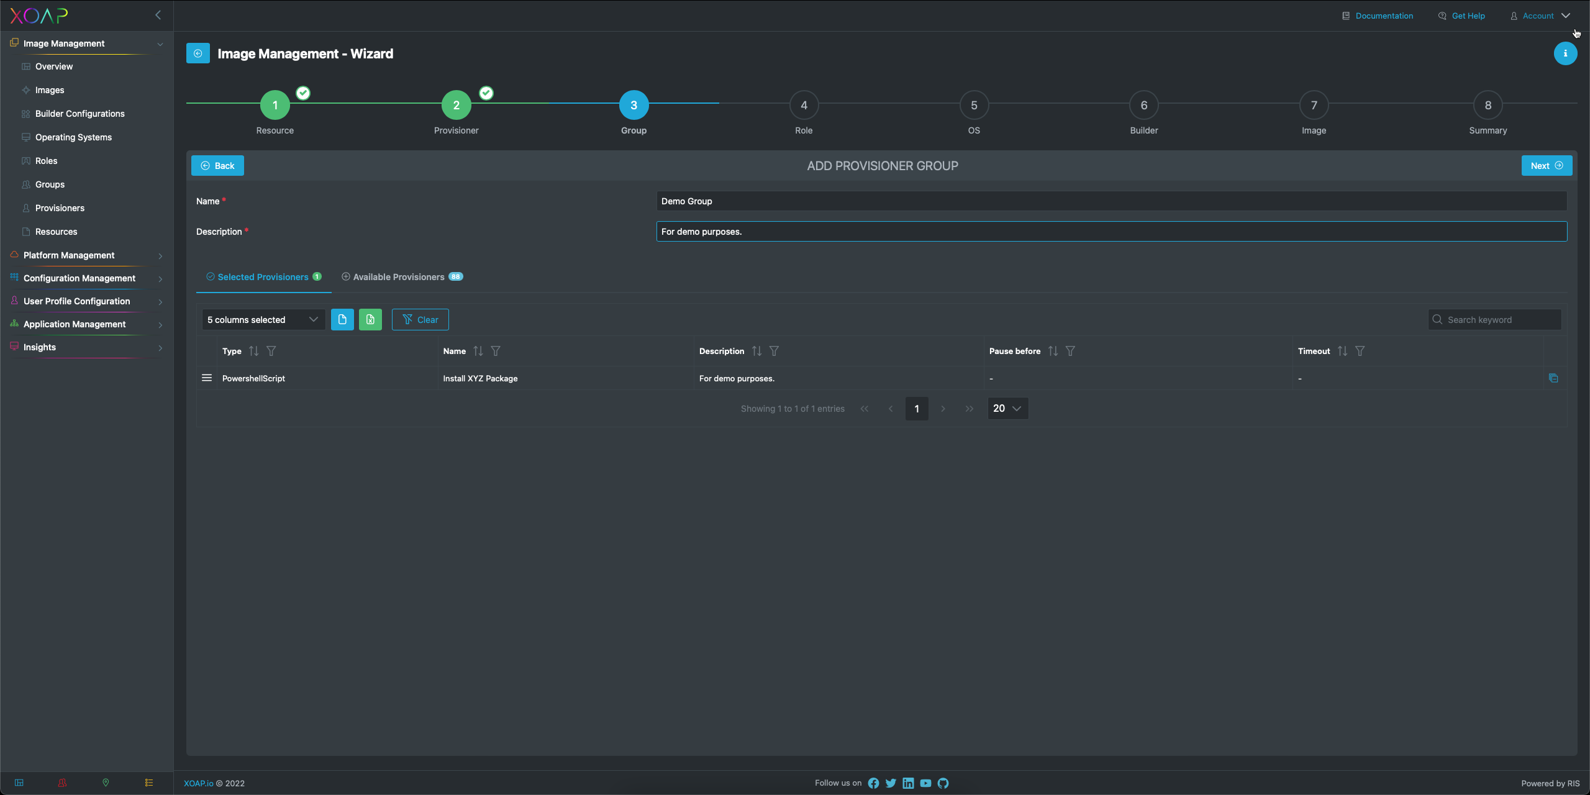Image resolution: width=1590 pixels, height=795 pixels.
Task: Open the LinkedIn footer icon
Action: 908,783
